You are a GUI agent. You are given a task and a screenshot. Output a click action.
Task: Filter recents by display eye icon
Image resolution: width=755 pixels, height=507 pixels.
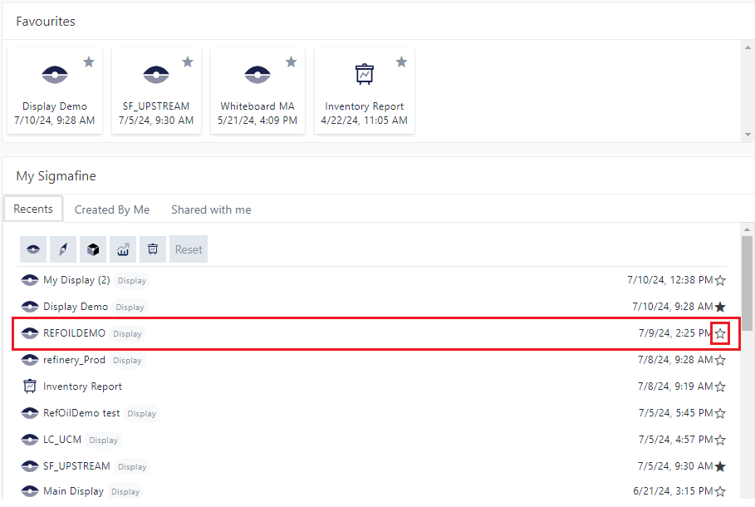point(33,249)
